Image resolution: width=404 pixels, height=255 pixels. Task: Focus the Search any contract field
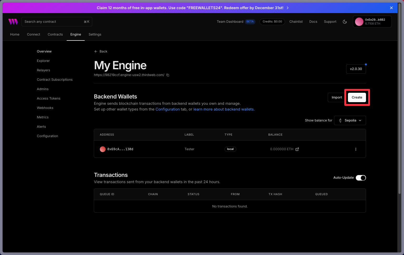[x=57, y=22]
